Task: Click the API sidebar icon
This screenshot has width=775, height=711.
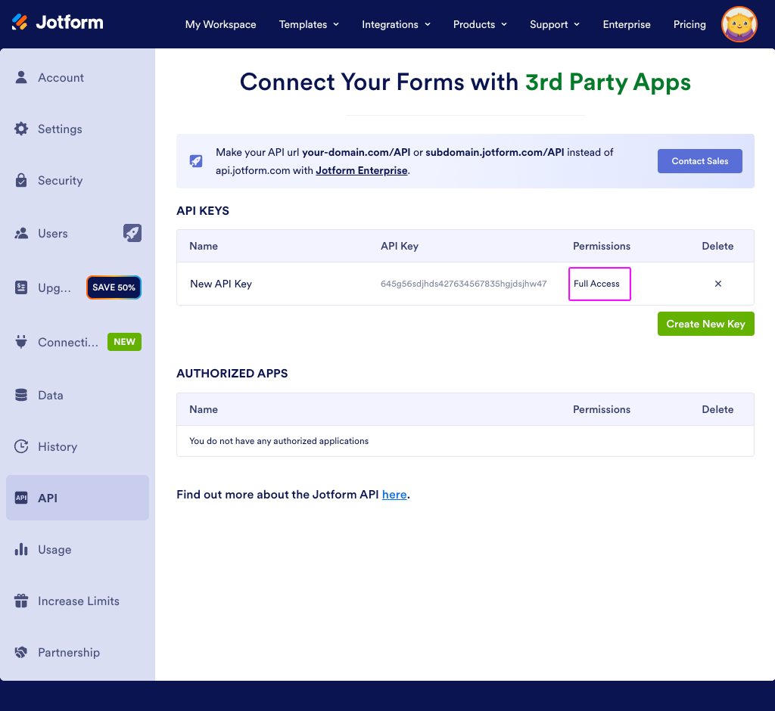Action: pos(21,498)
